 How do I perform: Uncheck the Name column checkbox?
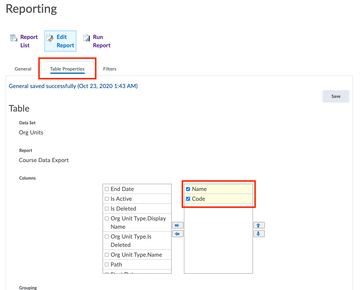pos(188,189)
